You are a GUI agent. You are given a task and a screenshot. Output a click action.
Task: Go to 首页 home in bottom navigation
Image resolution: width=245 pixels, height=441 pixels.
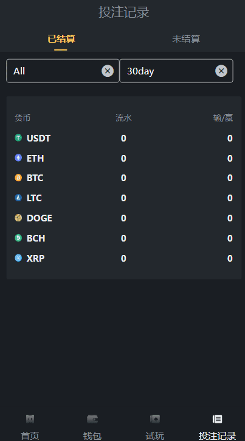30,427
